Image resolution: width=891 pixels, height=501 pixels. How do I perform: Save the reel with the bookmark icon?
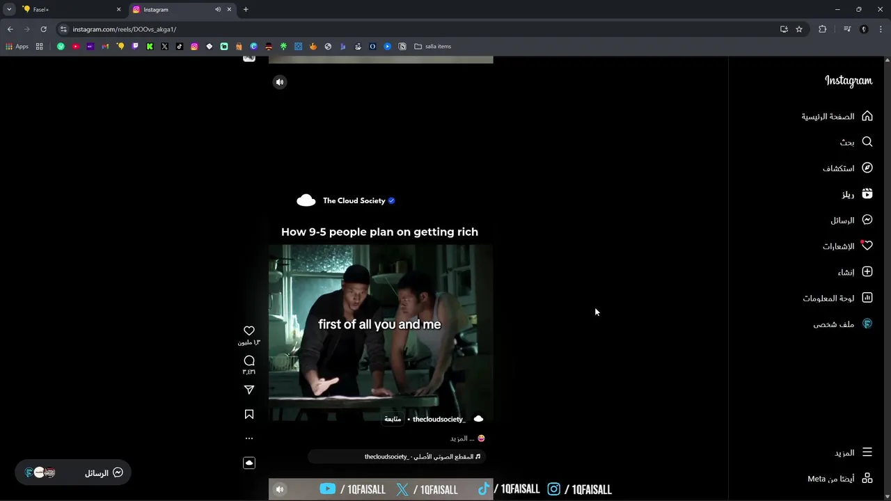tap(249, 414)
